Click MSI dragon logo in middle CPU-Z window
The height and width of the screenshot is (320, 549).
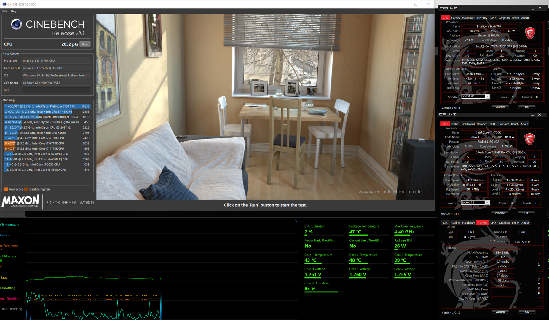pos(529,139)
